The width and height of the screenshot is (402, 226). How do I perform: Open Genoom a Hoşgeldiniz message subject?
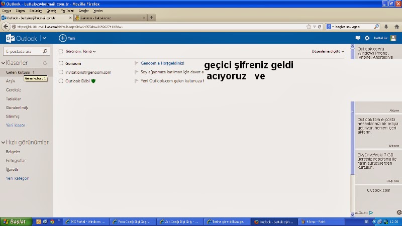(162, 63)
